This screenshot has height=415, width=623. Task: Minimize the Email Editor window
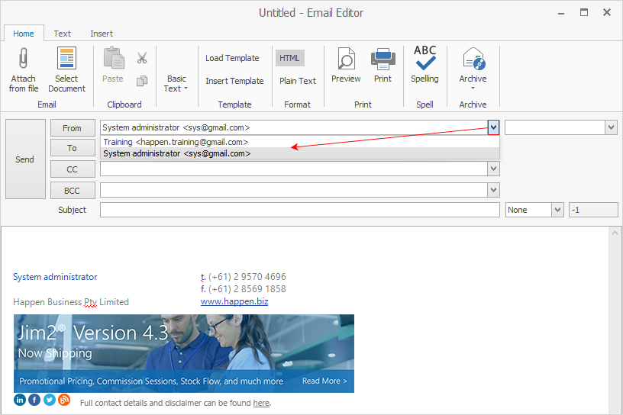click(561, 13)
